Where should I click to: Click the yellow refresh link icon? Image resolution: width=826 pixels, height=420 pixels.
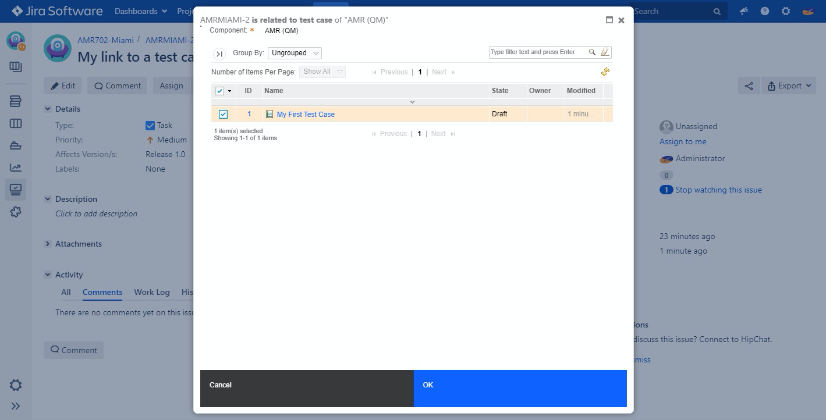pyautogui.click(x=605, y=72)
